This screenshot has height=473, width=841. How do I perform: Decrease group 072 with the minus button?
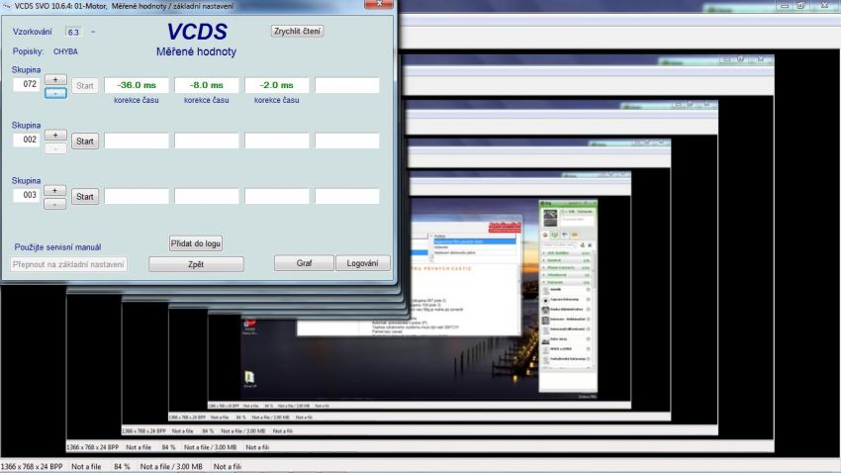[x=55, y=92]
